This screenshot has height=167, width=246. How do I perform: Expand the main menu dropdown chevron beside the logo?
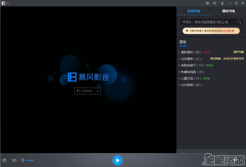pos(8,3)
